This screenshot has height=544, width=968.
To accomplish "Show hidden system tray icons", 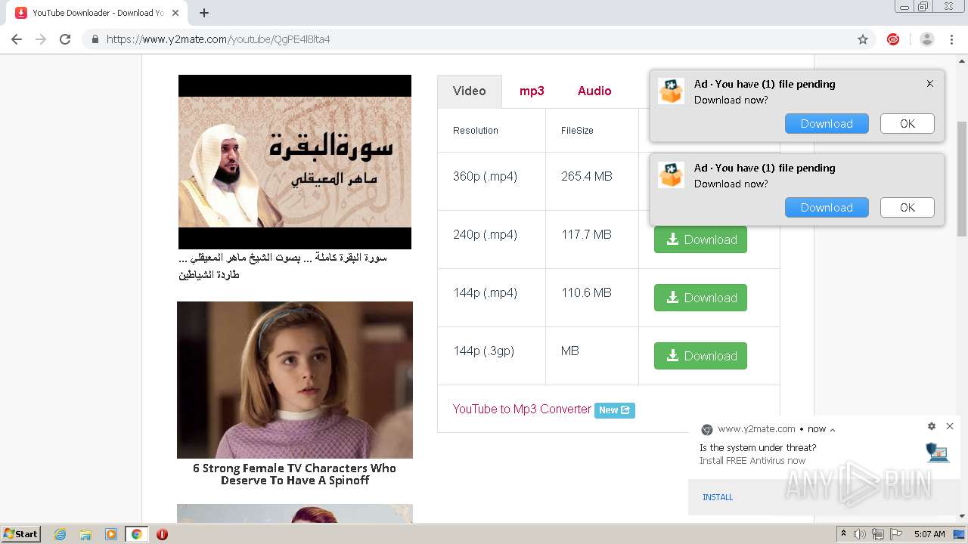I will 843,534.
